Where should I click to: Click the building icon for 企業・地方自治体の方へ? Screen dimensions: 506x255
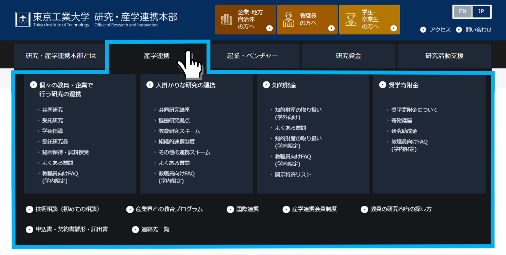(x=226, y=19)
